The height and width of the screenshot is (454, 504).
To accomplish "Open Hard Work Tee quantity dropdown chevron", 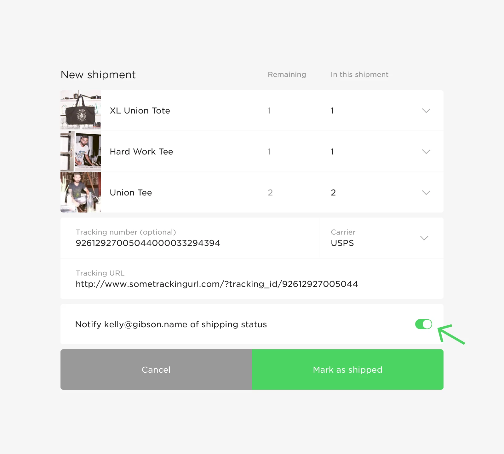I will [x=426, y=152].
